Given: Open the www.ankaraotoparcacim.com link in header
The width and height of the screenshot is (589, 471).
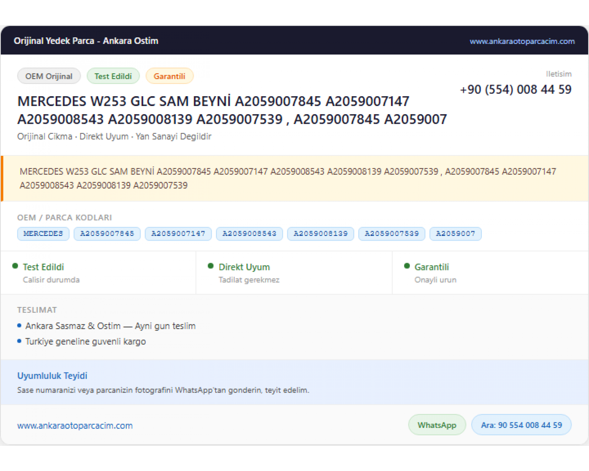Looking at the screenshot, I should [x=522, y=41].
